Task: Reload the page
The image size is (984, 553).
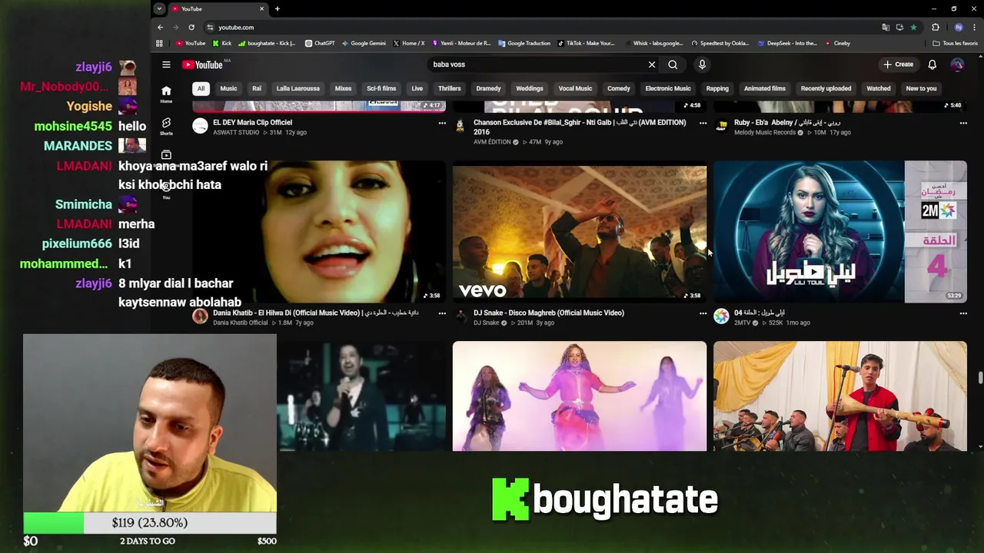Action: (191, 27)
